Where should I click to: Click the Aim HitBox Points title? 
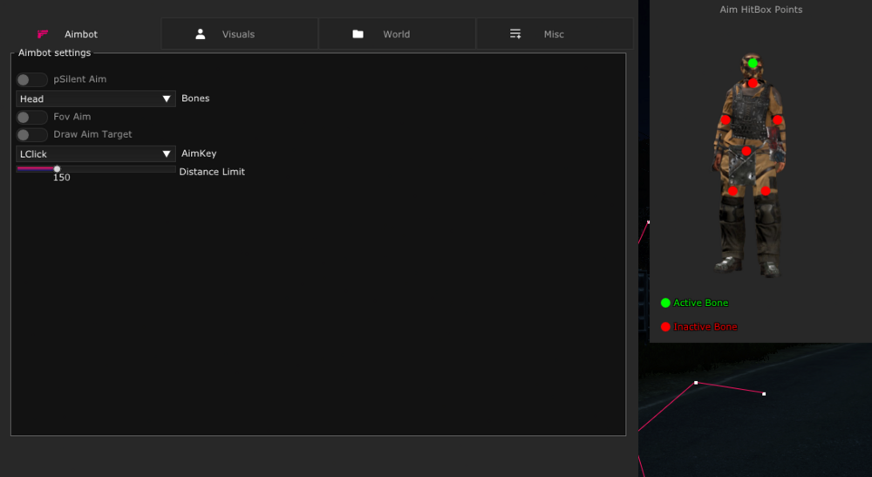[760, 10]
